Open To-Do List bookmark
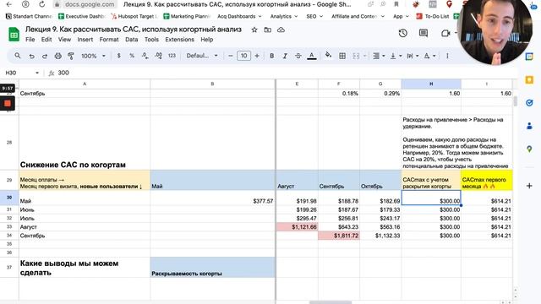The height and width of the screenshot is (304, 541). pos(433,16)
